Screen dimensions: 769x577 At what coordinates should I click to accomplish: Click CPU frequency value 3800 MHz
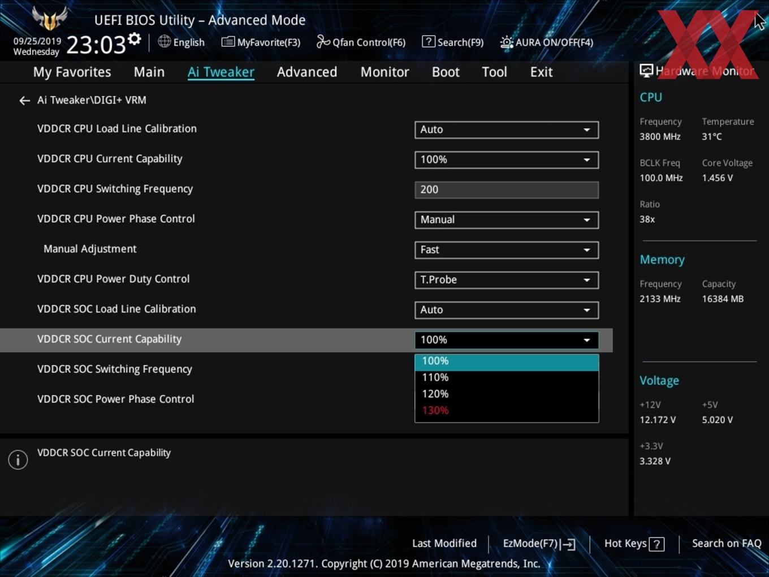click(660, 136)
